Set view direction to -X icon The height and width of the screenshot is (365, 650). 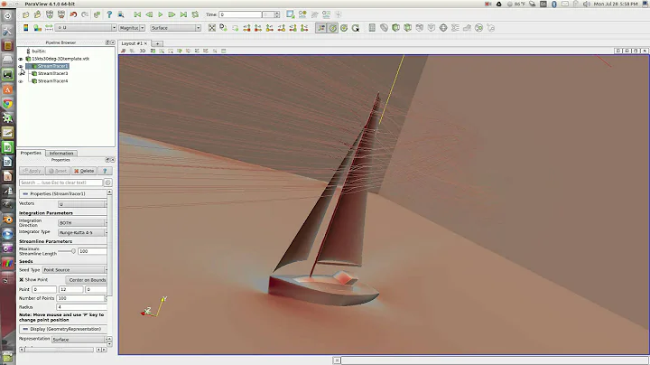[x=258, y=28]
